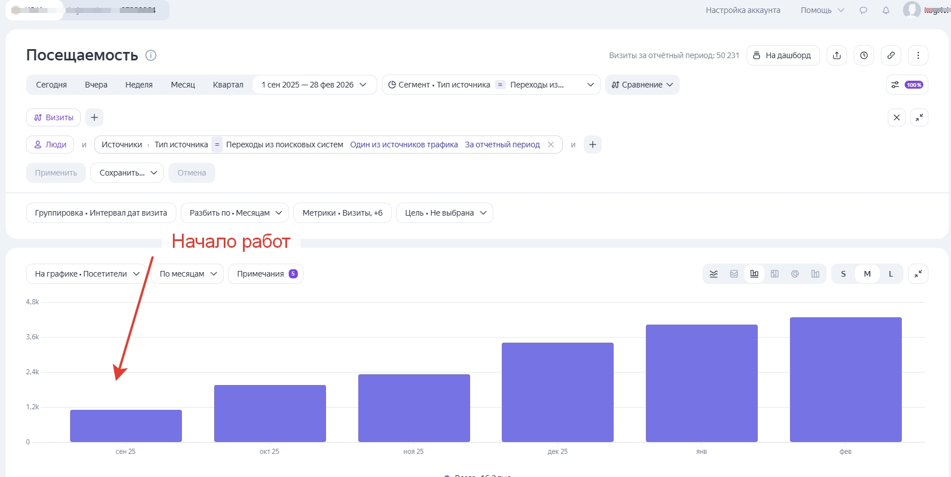
Task: Open the Сегмент Тип источника dropdown
Action: tap(491, 85)
